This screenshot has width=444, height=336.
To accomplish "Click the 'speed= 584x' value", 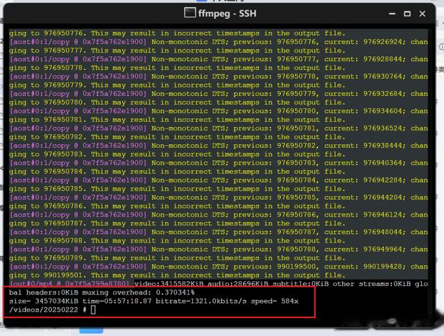I will (x=275, y=301).
